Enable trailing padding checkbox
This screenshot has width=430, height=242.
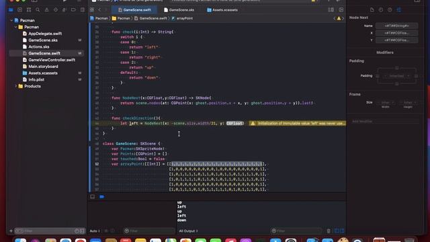[x=417, y=76]
